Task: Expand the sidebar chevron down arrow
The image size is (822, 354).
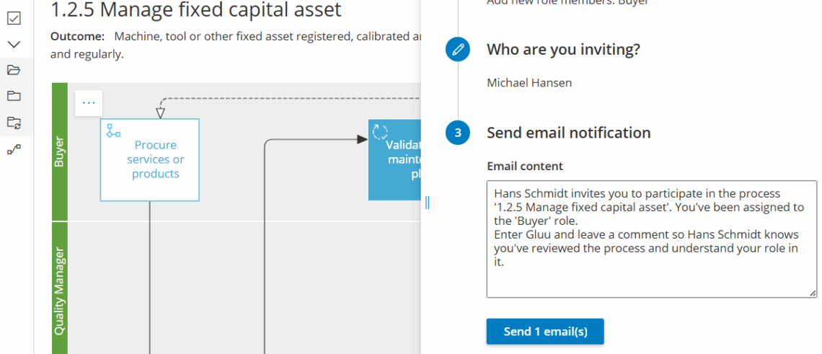Action: pos(14,44)
